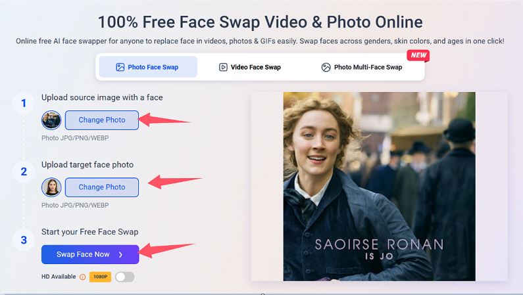
Task: Start the swap with Swap Face Now
Action: point(90,254)
